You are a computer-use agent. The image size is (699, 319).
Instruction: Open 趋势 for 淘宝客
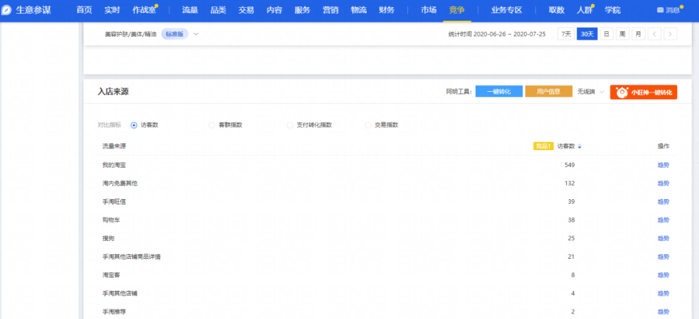(663, 275)
